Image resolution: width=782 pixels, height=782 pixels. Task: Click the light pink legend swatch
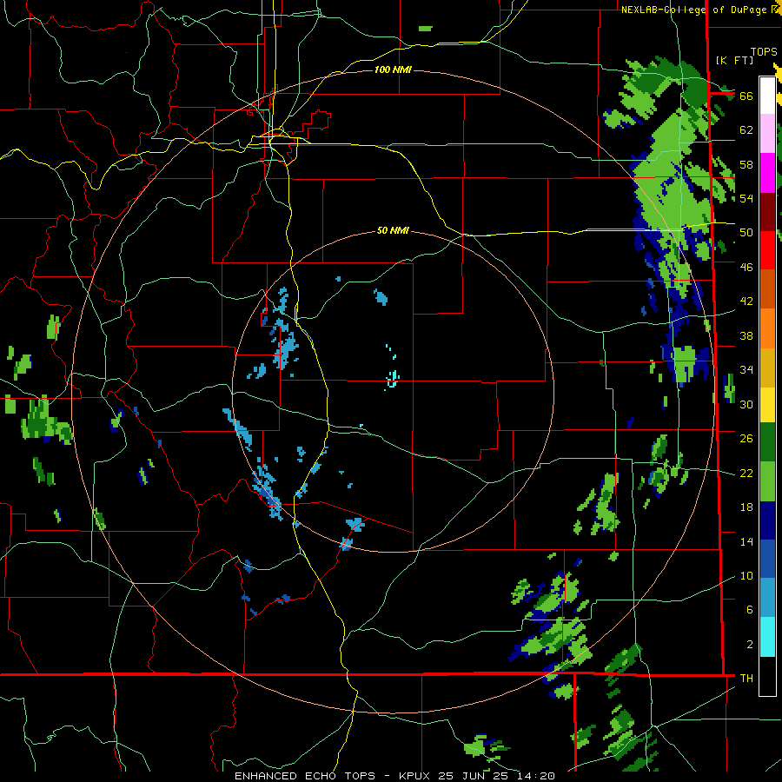point(767,133)
